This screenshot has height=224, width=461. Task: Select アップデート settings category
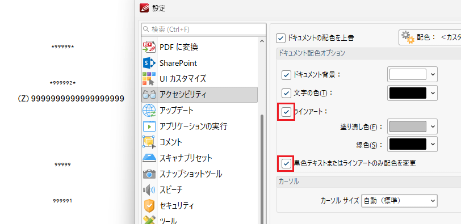pyautogui.click(x=199, y=111)
